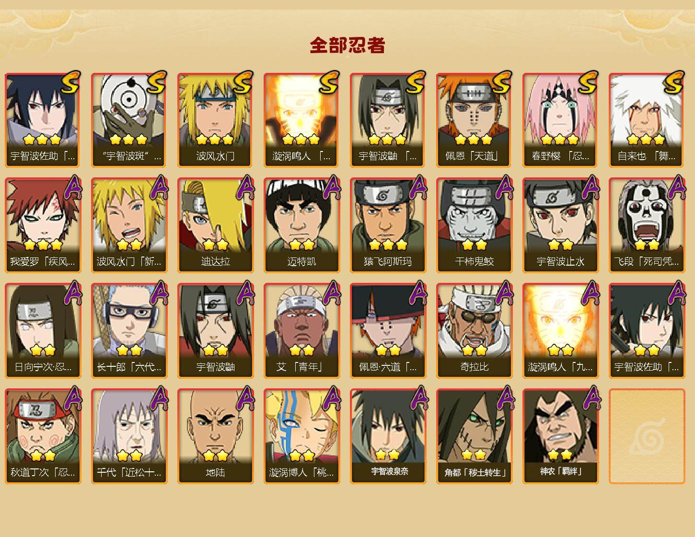Choose the 迪达拉 ninja portrait
Image resolution: width=695 pixels, height=537 pixels.
coord(215,225)
